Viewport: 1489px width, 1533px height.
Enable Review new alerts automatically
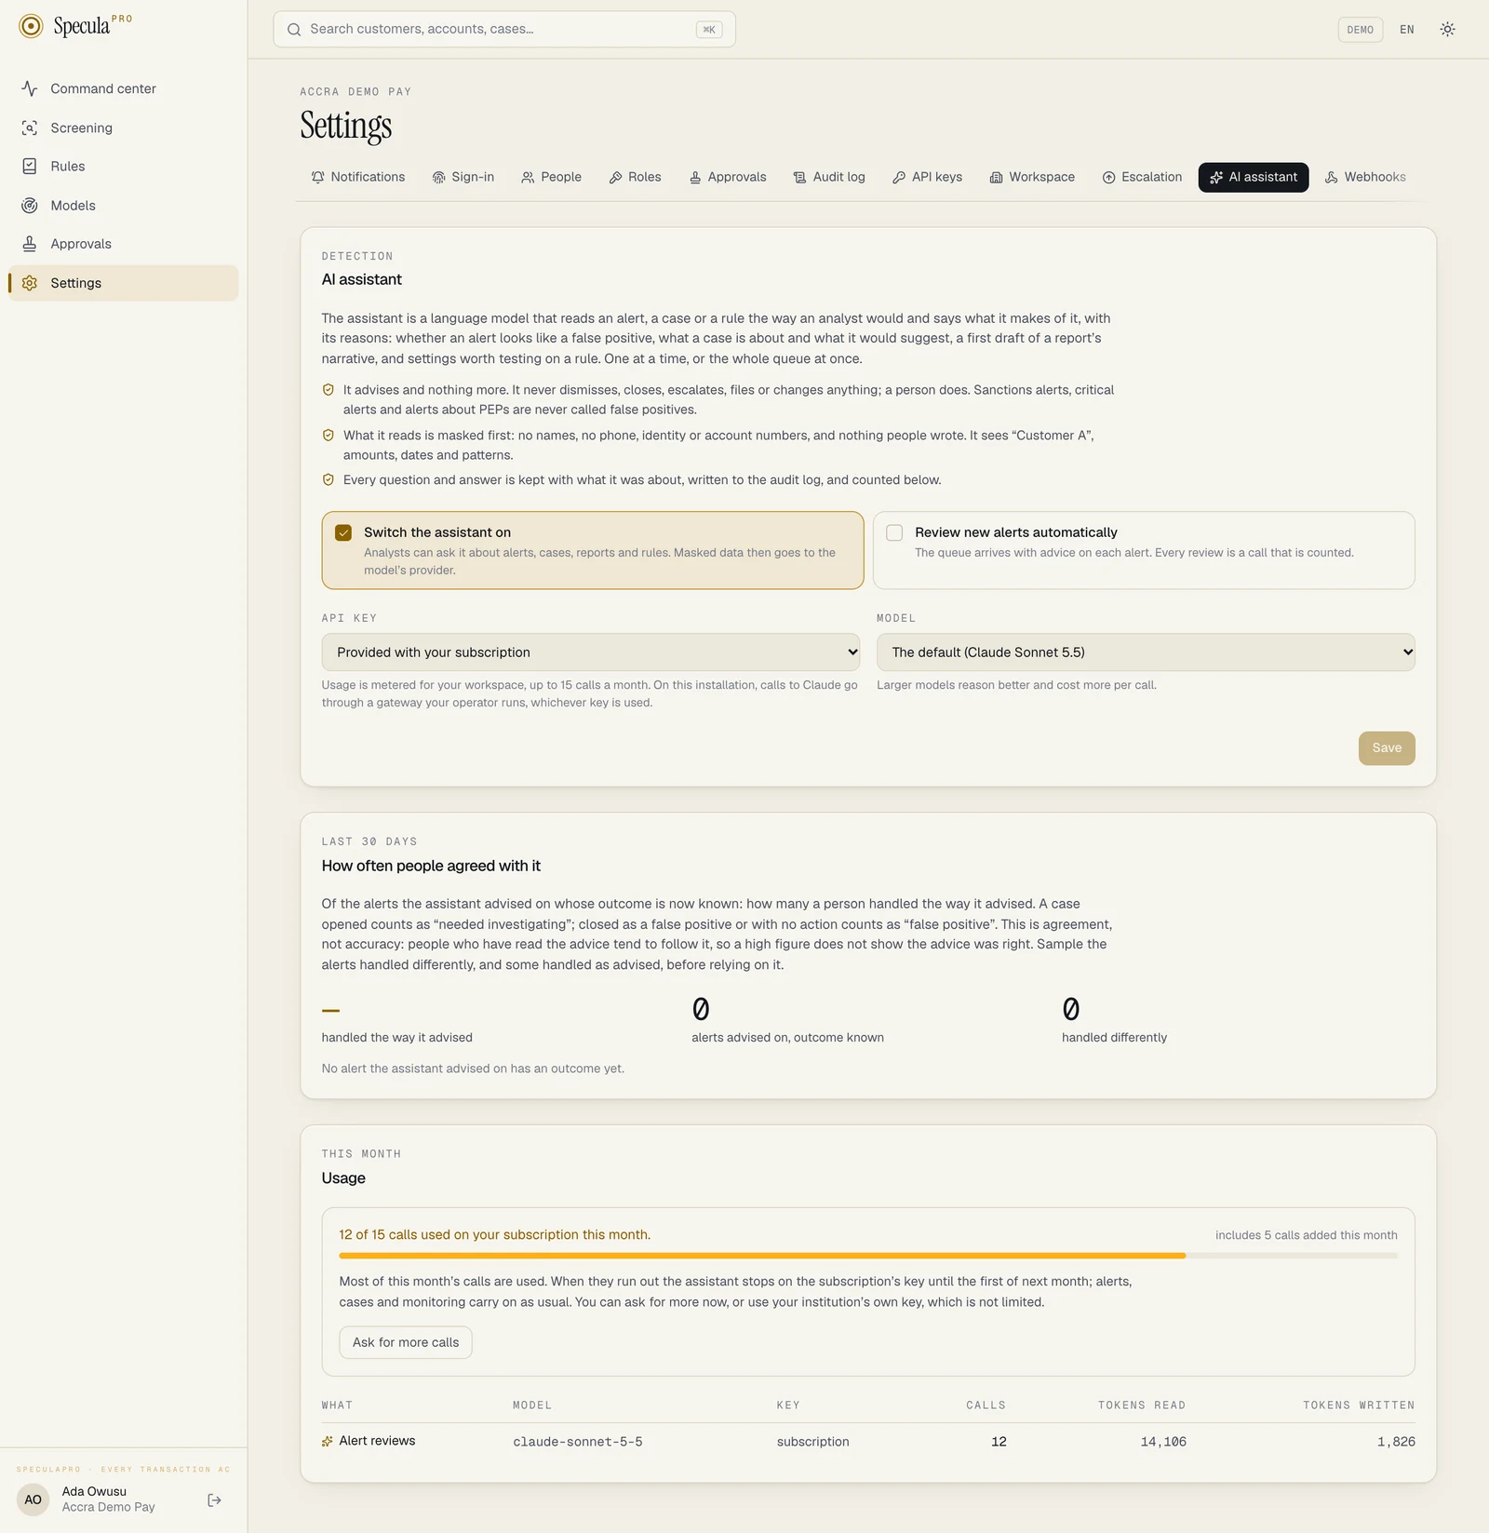[894, 532]
